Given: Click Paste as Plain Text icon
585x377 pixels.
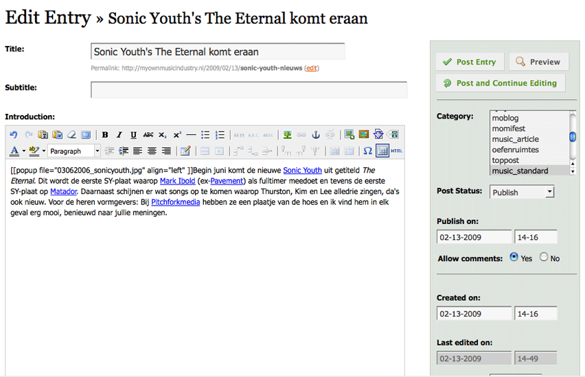Looking at the screenshot, I should tap(43, 134).
